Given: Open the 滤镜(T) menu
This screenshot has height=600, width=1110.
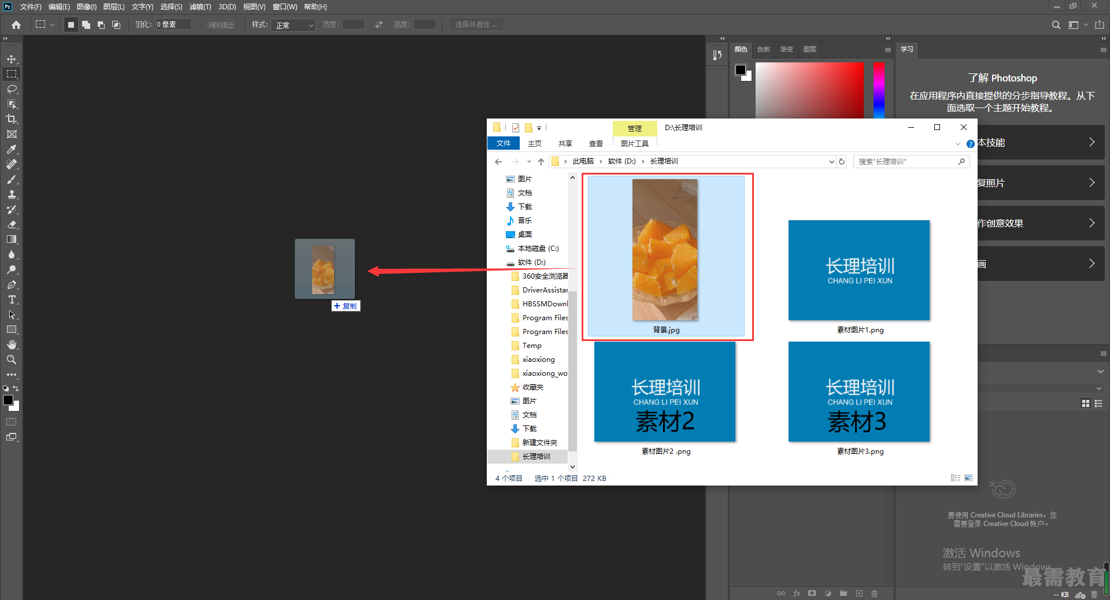Looking at the screenshot, I should [200, 7].
